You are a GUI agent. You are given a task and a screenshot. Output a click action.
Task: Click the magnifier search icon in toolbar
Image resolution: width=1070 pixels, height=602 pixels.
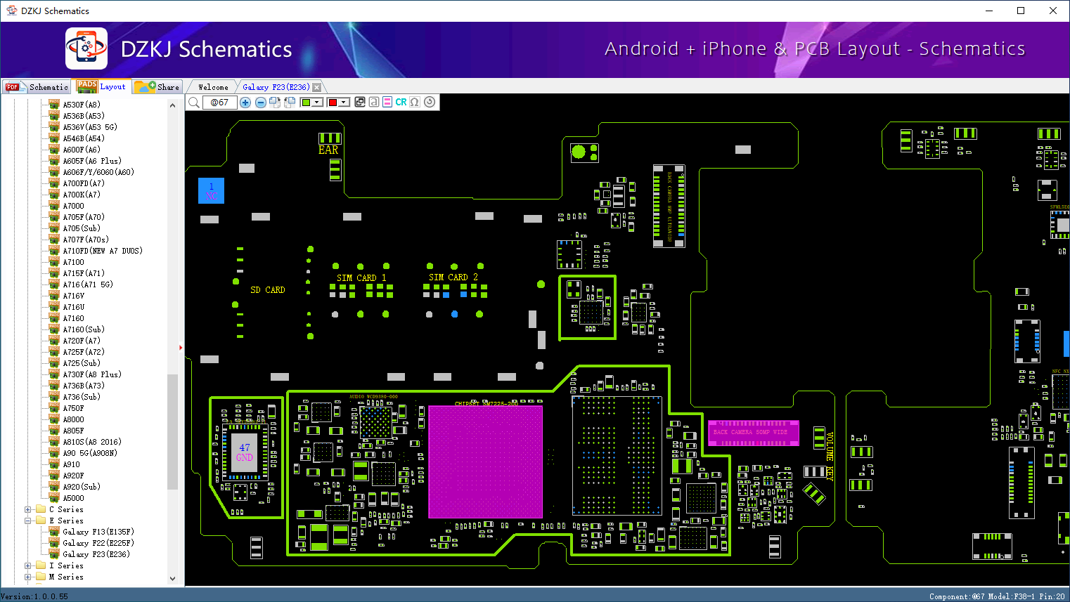click(194, 103)
